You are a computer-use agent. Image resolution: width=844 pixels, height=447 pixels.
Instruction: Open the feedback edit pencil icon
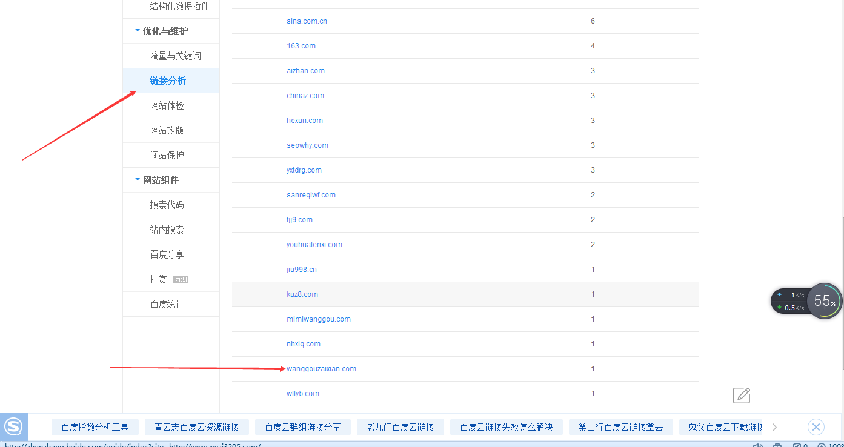pos(742,395)
